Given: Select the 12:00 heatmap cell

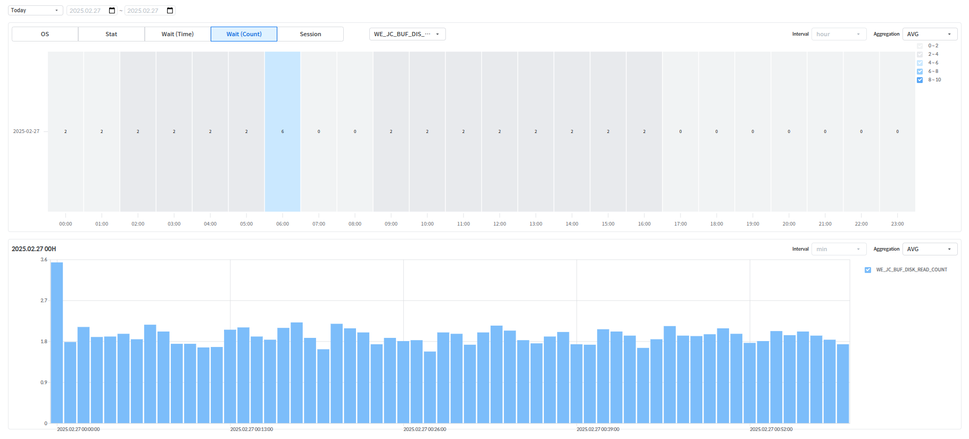Looking at the screenshot, I should tap(500, 131).
